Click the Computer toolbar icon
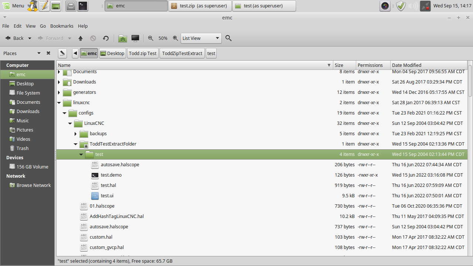The width and height of the screenshot is (473, 266). pos(135,38)
